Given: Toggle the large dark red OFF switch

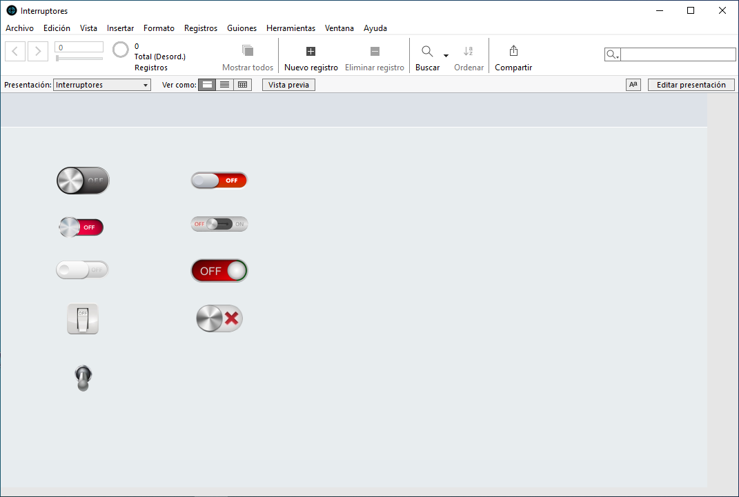Looking at the screenshot, I should click(x=219, y=271).
